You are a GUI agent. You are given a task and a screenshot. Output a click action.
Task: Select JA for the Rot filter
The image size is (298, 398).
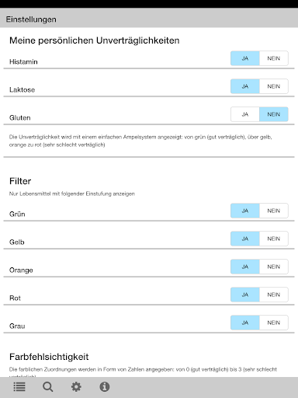tap(245, 295)
